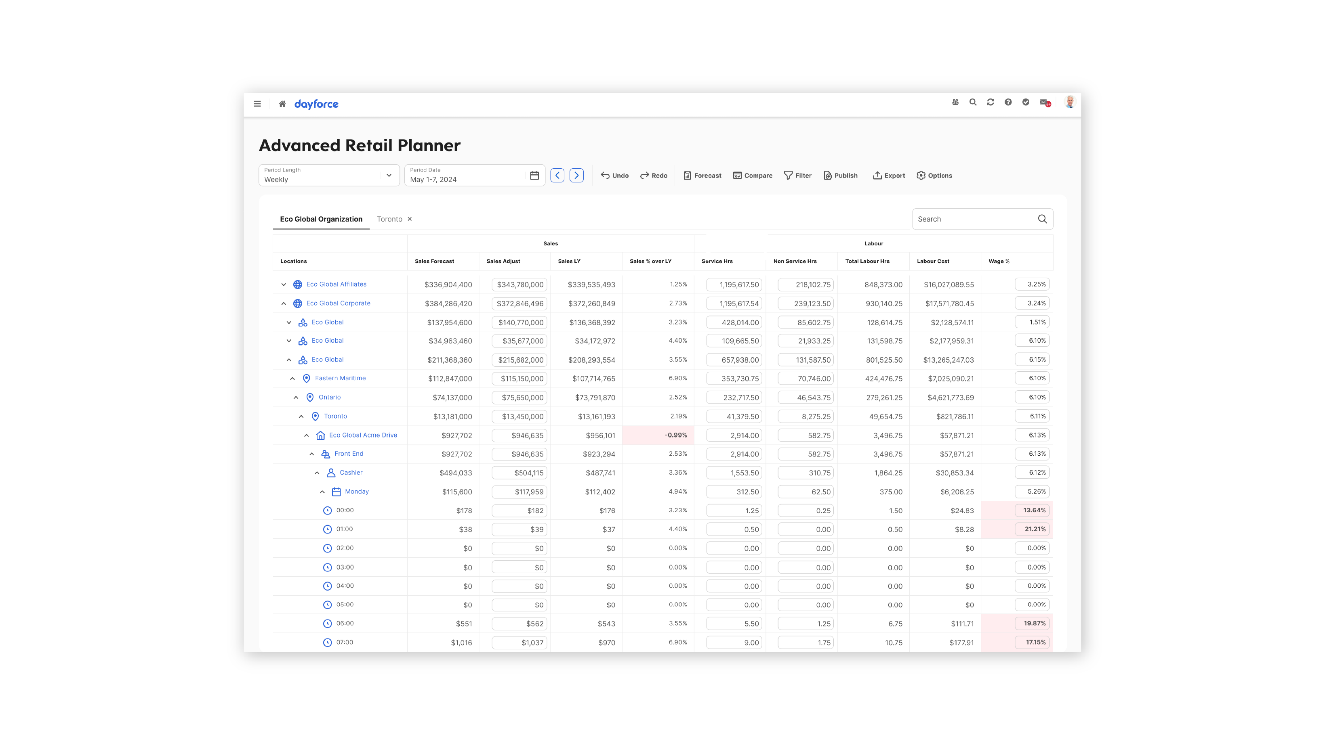Expand the Eco Global row with $137,954,600
Image resolution: width=1325 pixels, height=745 pixels.
288,323
